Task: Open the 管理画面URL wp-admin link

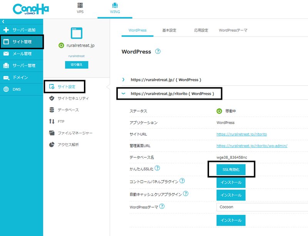Action: click(252, 146)
